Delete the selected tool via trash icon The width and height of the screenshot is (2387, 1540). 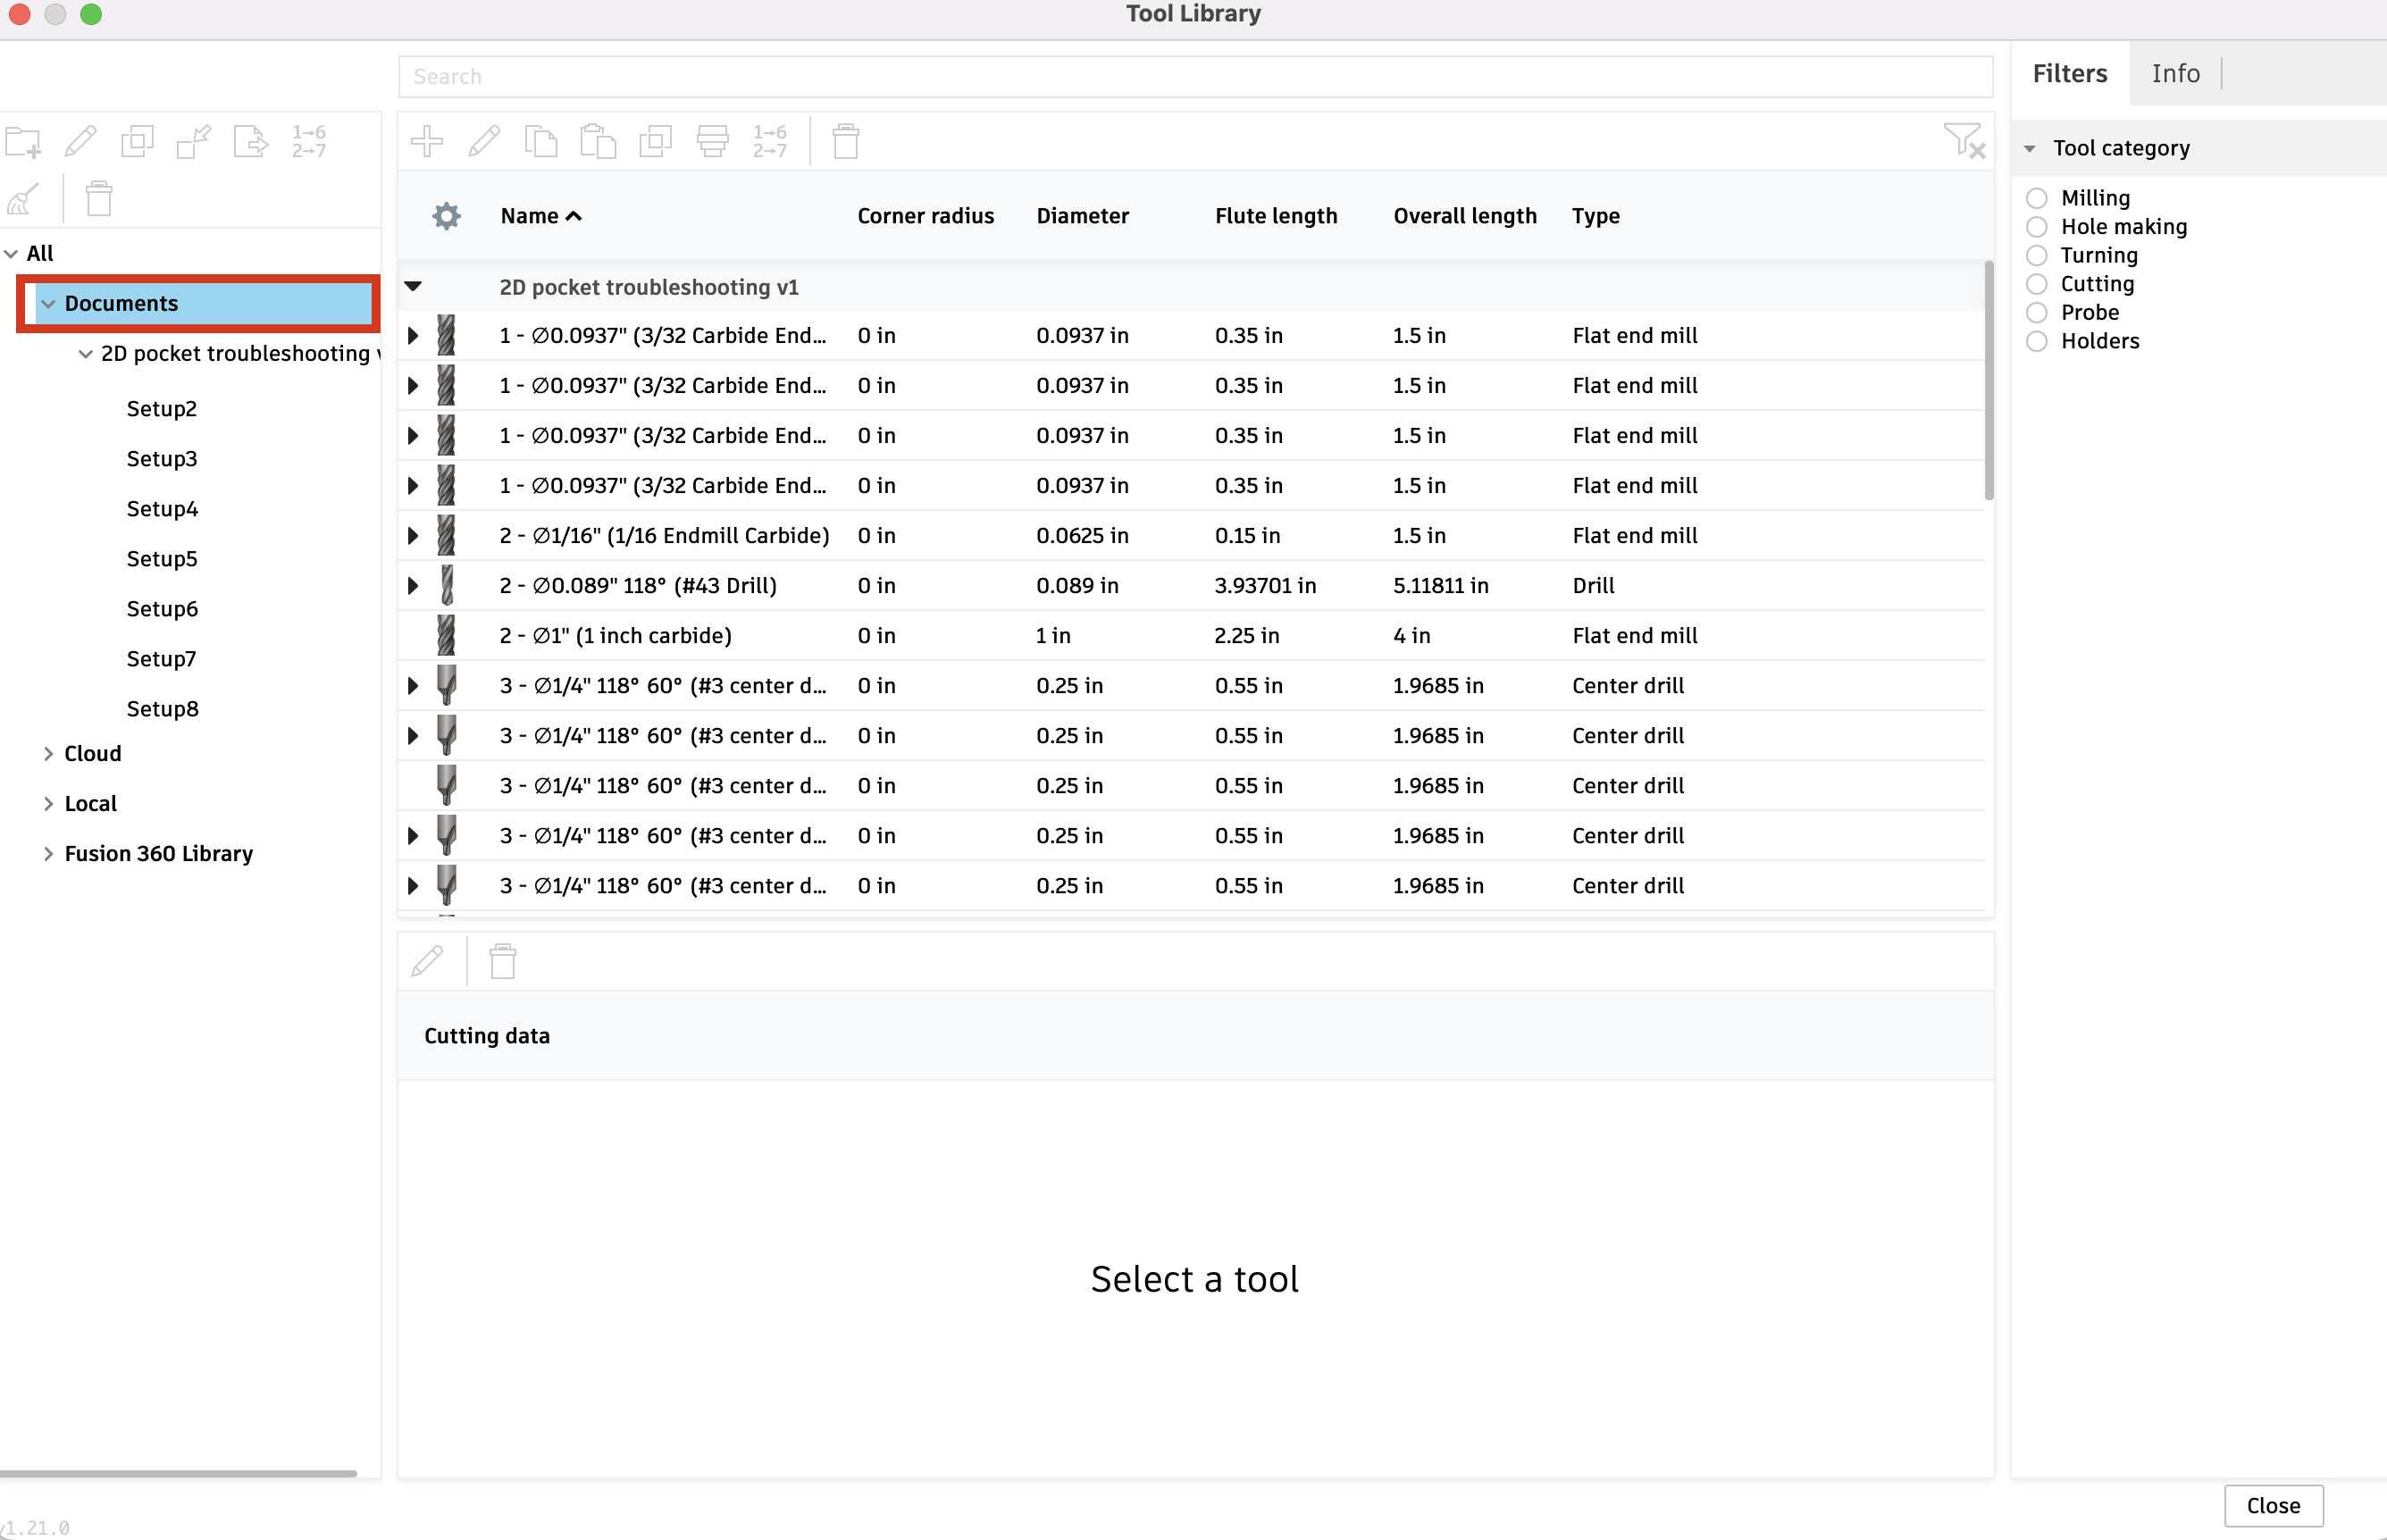click(x=845, y=141)
